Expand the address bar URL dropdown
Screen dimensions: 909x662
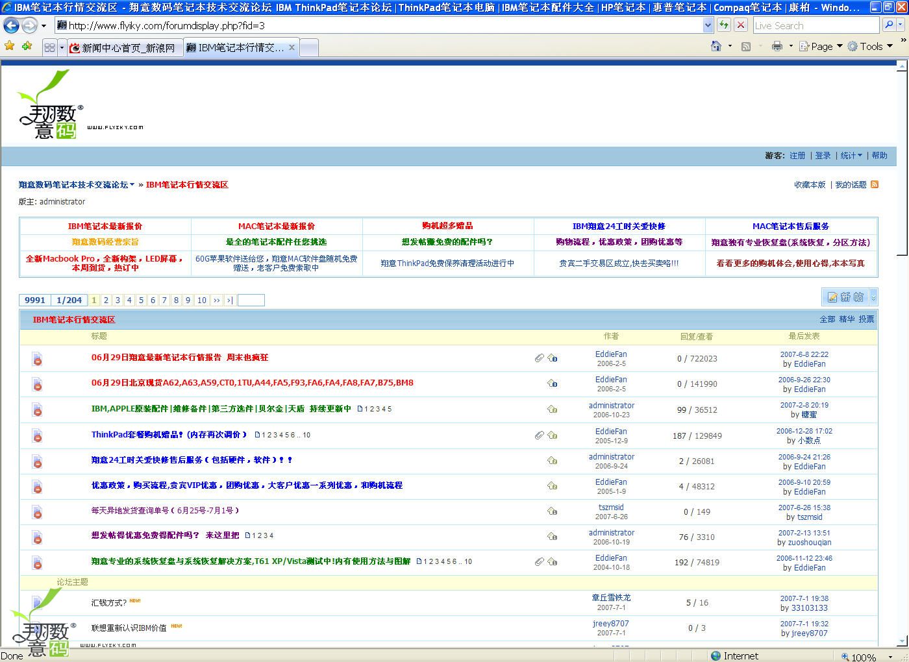(x=708, y=25)
